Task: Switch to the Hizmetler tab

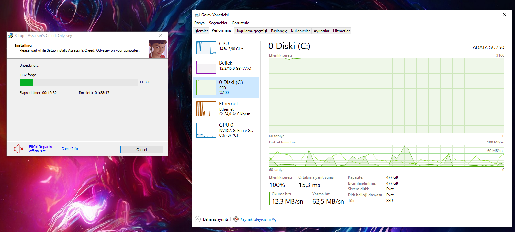Action: tap(341, 31)
